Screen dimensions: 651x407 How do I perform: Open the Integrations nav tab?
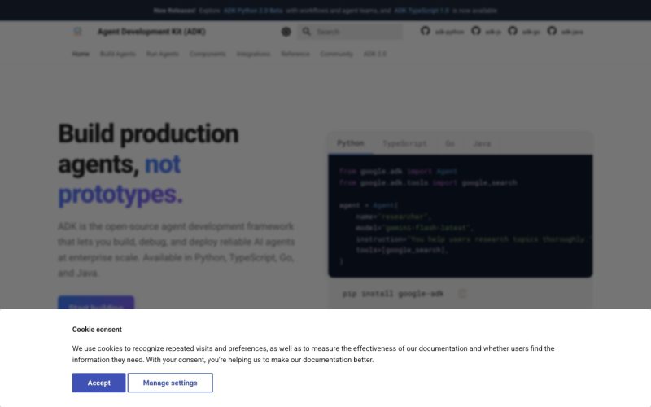coord(253,54)
